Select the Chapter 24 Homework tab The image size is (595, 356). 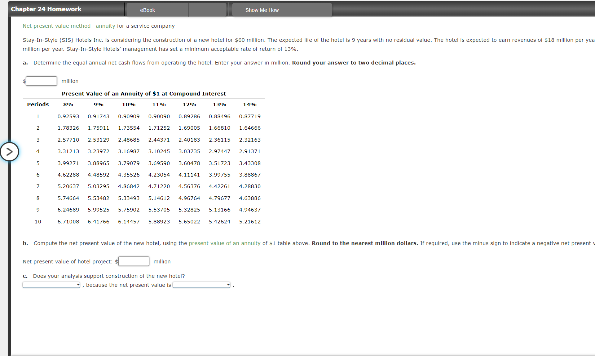point(46,9)
